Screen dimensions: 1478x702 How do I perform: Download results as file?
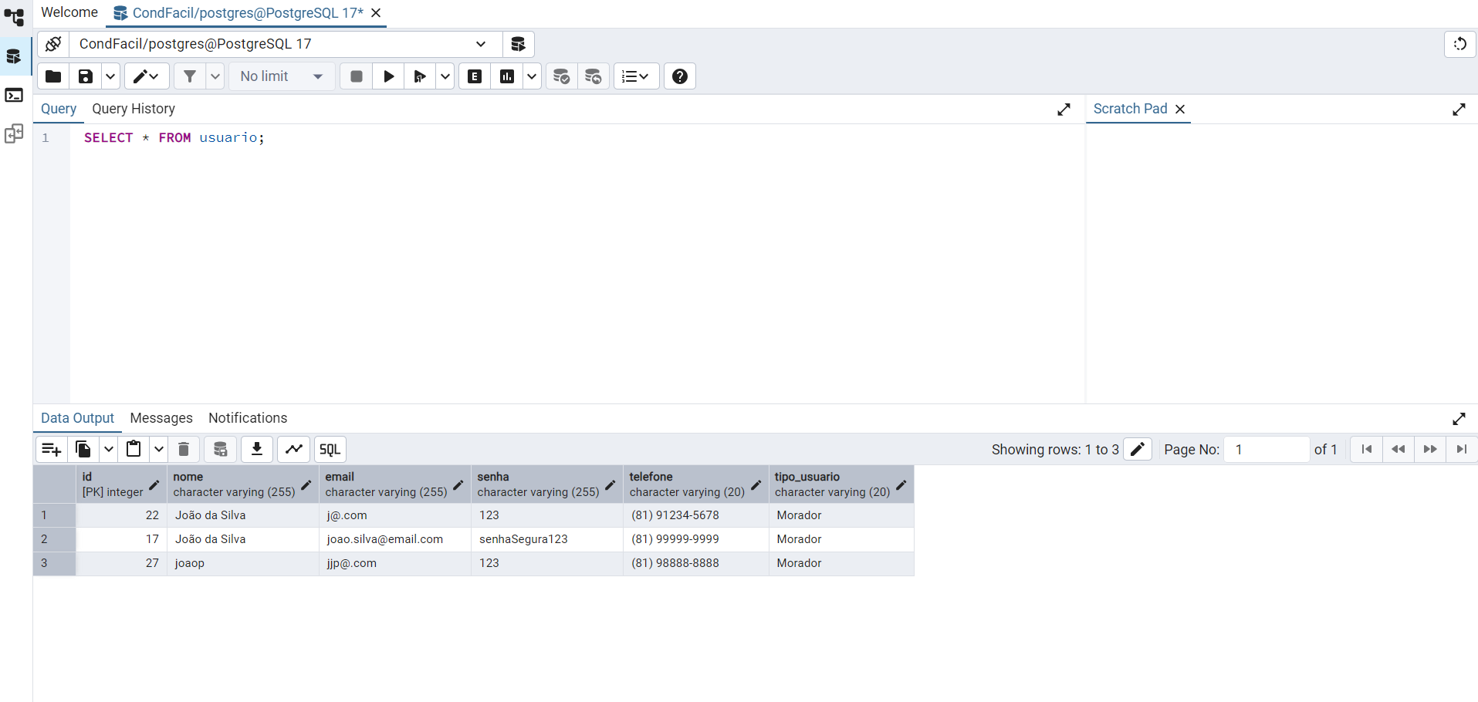click(257, 449)
